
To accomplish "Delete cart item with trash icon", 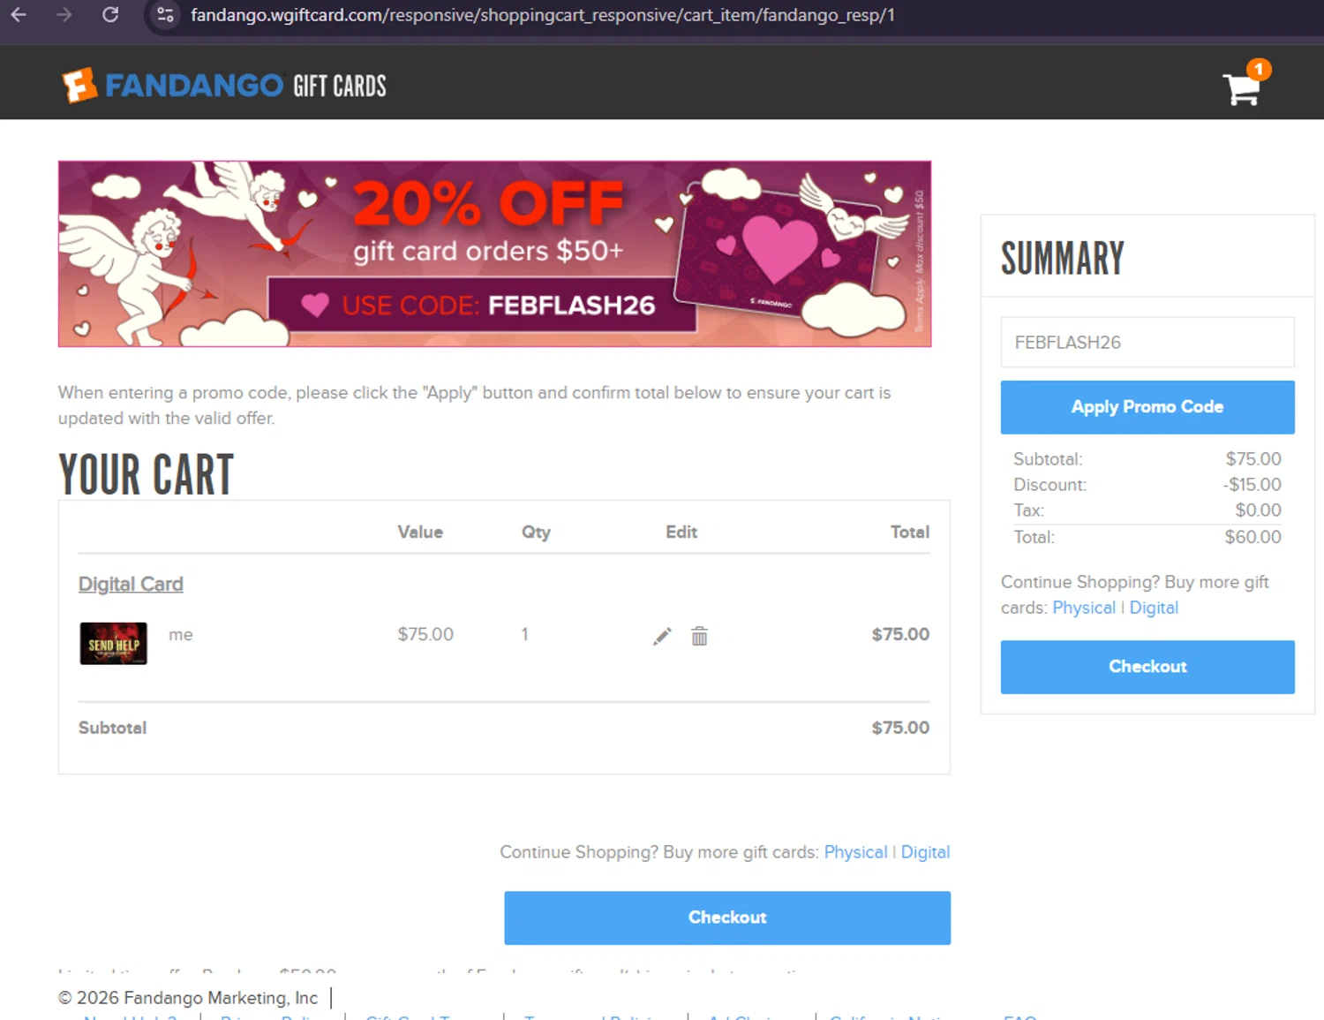I will [x=699, y=636].
